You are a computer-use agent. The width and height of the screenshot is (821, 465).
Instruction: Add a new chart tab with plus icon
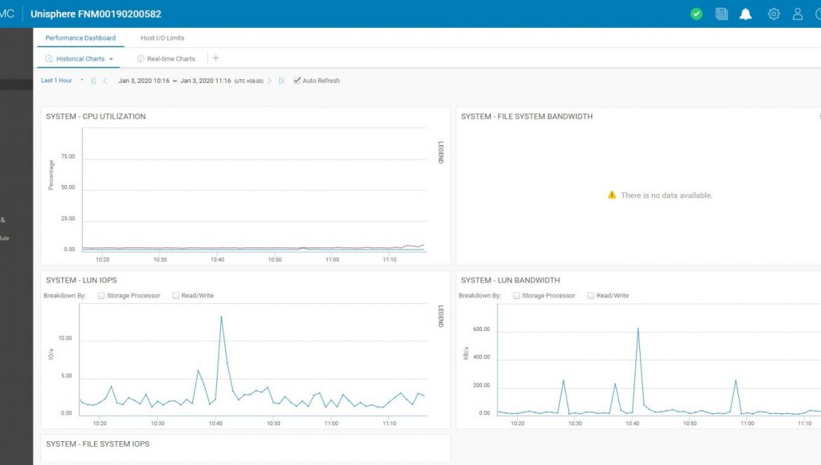tap(215, 58)
